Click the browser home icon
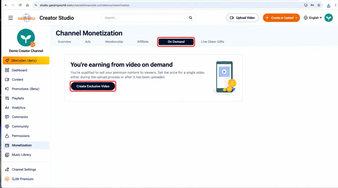Screen dimensions: 338x188 [27, 5]
